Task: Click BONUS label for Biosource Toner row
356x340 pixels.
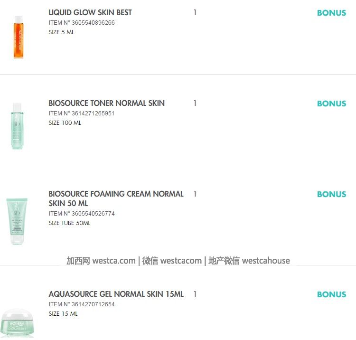Action: tap(331, 104)
